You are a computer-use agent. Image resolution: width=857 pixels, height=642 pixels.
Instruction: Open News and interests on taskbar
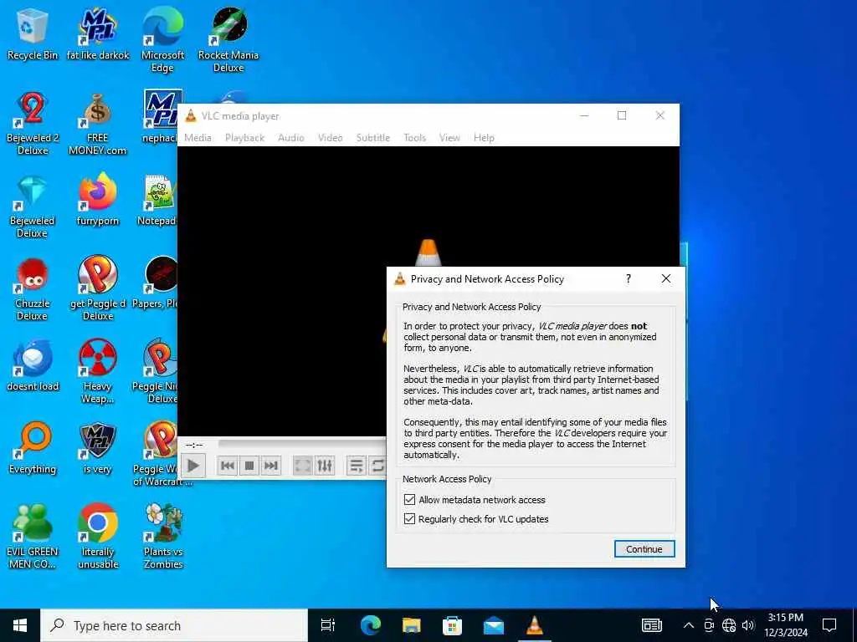pos(651,625)
